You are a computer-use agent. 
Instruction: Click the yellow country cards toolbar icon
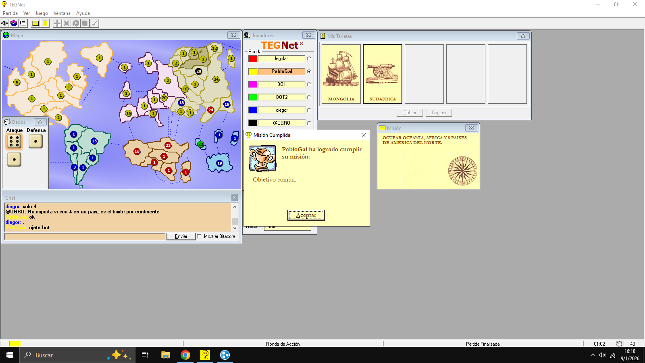point(45,23)
